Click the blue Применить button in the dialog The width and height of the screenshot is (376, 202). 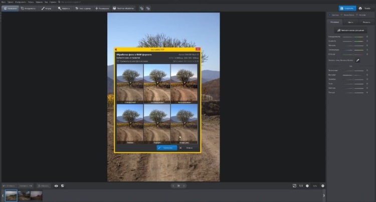coord(166,148)
